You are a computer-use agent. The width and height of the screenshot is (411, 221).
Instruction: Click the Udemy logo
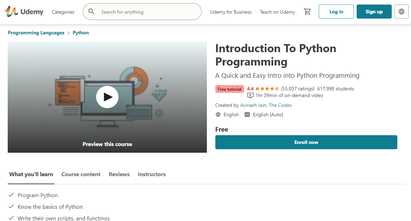(24, 12)
